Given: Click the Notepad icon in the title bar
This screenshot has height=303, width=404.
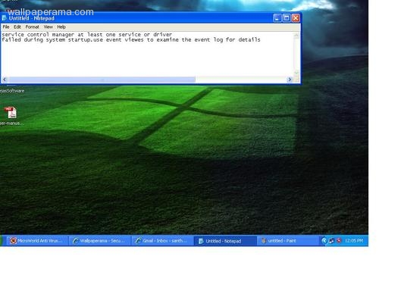Looking at the screenshot, I should (x=4, y=18).
